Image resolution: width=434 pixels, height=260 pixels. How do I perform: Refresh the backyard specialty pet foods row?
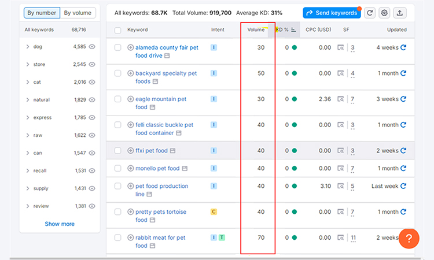(x=403, y=73)
